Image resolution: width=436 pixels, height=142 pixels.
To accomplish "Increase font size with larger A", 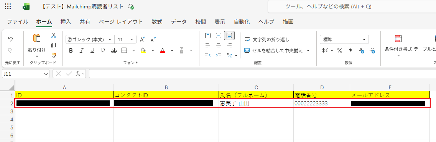I will point(142,40).
